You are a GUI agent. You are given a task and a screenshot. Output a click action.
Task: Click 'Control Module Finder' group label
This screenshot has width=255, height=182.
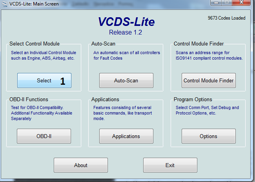(199, 44)
